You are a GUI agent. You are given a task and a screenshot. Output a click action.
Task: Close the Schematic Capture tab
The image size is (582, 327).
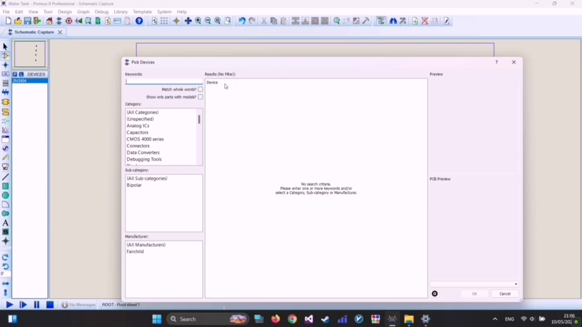coord(60,32)
